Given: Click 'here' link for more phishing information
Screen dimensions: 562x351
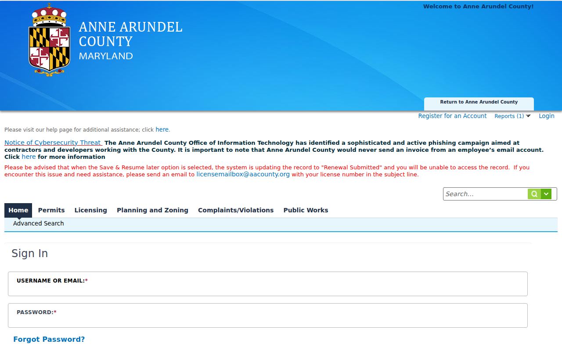Looking at the screenshot, I should tap(29, 157).
